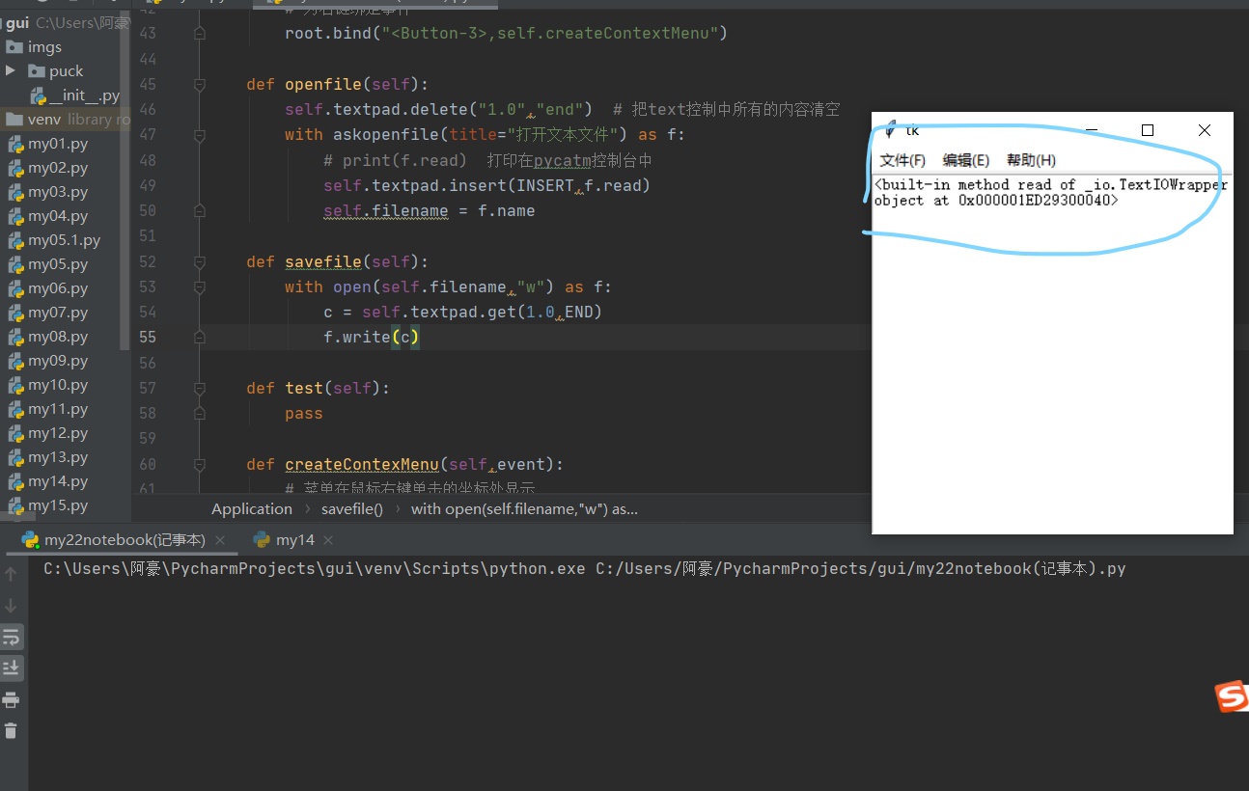The image size is (1249, 791).
Task: Open the 帮助(H) menu in tk window
Action: tap(1031, 160)
